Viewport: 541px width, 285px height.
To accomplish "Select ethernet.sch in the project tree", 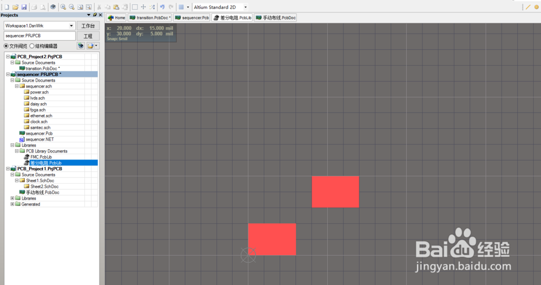I will 41,116.
